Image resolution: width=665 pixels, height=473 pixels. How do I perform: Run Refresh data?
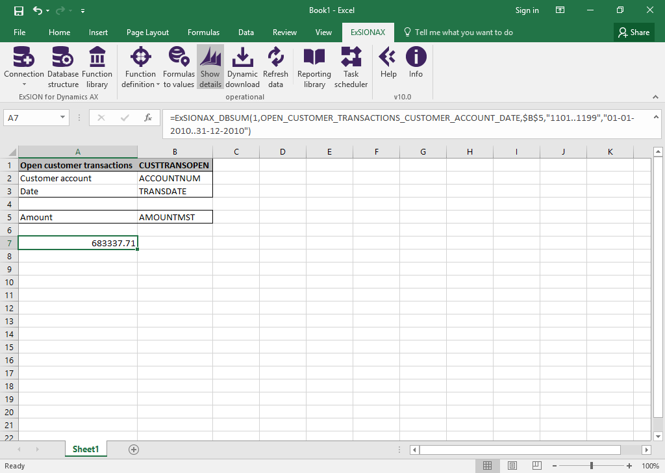click(275, 67)
